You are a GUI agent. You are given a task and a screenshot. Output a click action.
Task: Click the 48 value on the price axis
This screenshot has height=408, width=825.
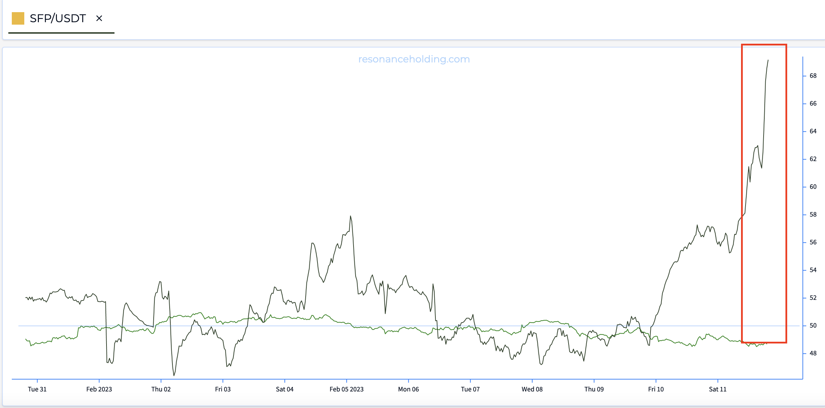tap(813, 353)
